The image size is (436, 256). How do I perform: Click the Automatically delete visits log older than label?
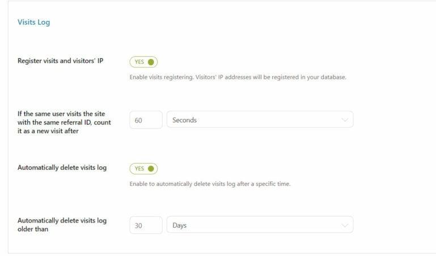coord(62,225)
